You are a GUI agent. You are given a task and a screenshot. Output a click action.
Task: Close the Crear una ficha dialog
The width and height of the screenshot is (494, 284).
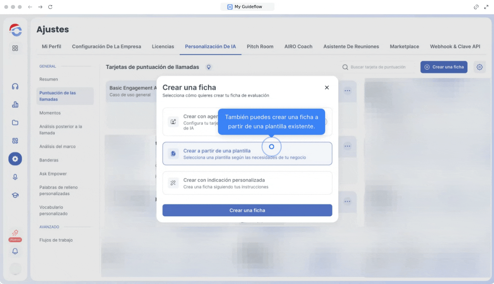tap(327, 87)
